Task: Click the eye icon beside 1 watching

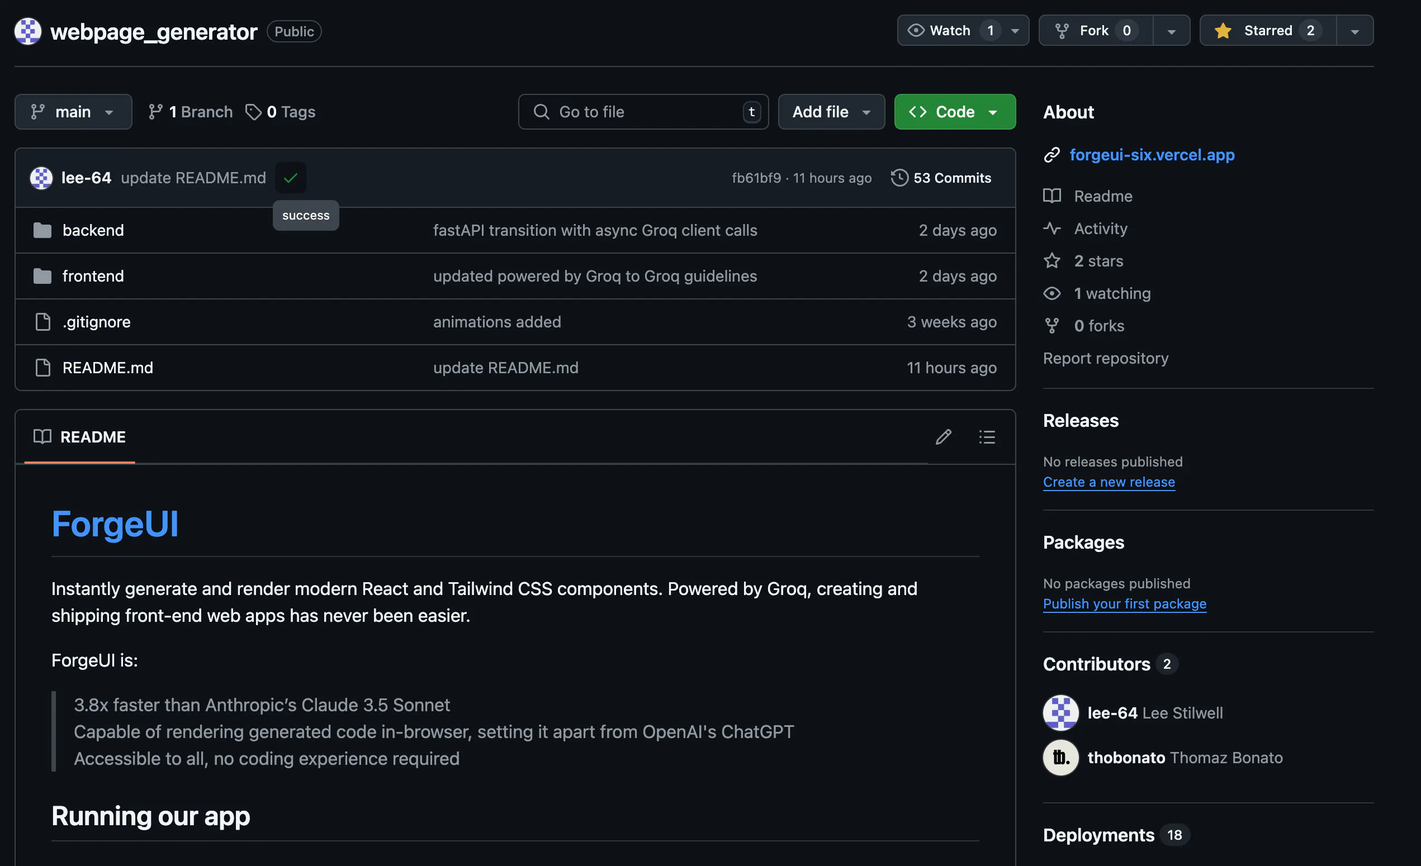Action: [1052, 293]
